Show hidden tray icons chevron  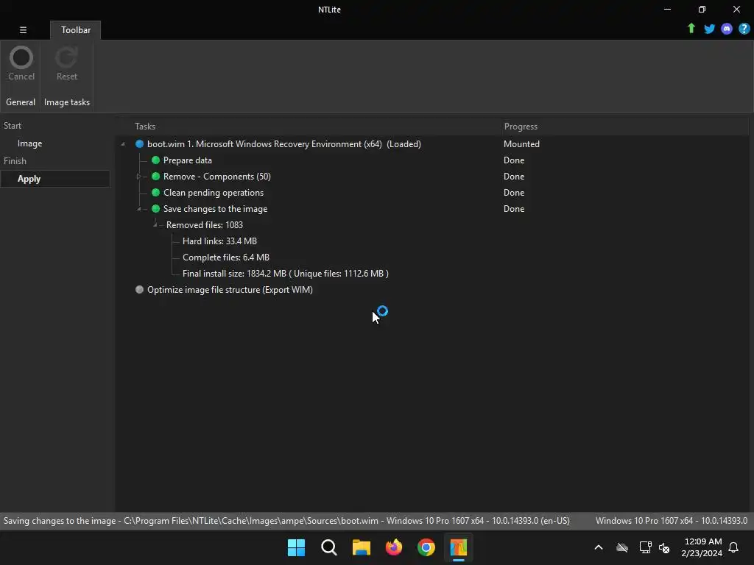pos(599,547)
